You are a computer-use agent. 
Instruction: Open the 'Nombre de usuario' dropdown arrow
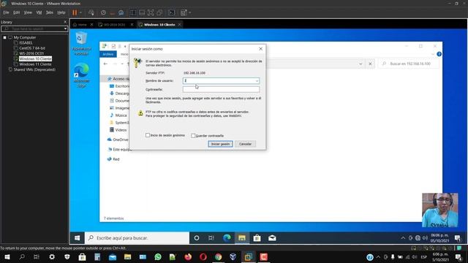257,81
